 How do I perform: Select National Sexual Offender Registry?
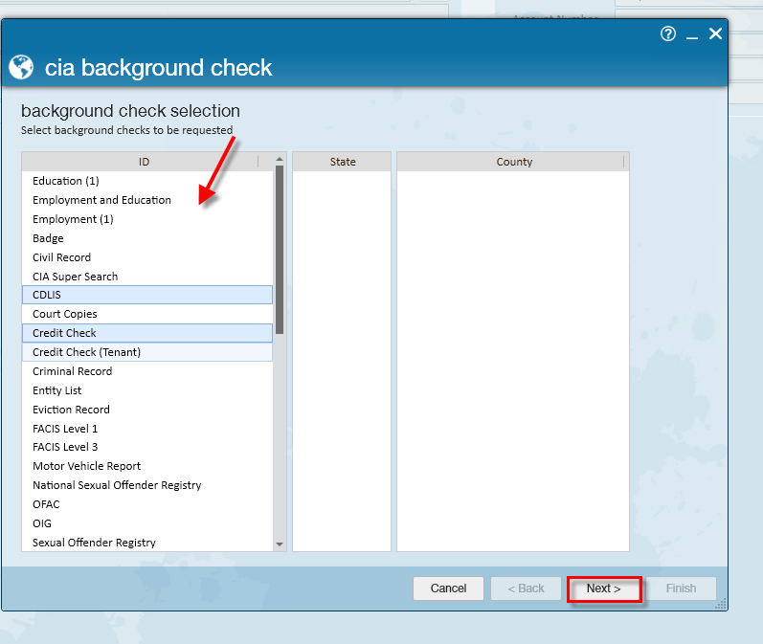tap(147, 485)
